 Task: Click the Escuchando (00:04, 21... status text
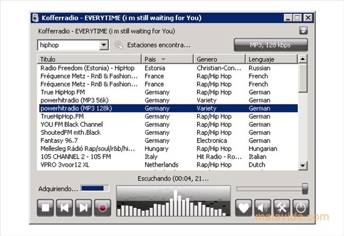173,179
